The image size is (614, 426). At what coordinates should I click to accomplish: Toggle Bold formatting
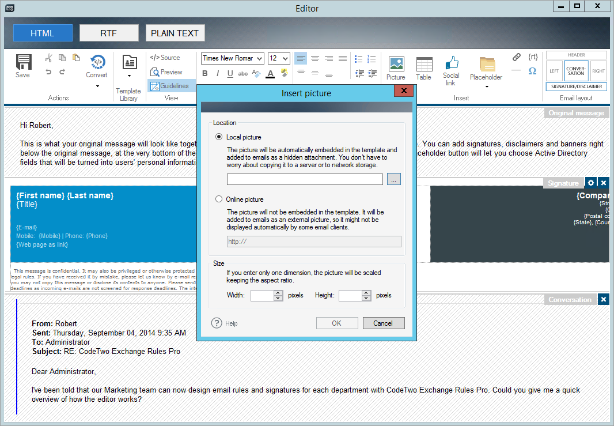point(205,73)
